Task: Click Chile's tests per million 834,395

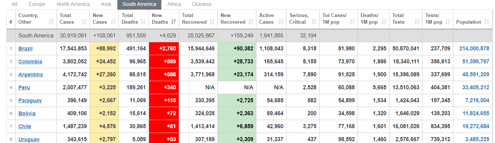Action: pos(441,126)
